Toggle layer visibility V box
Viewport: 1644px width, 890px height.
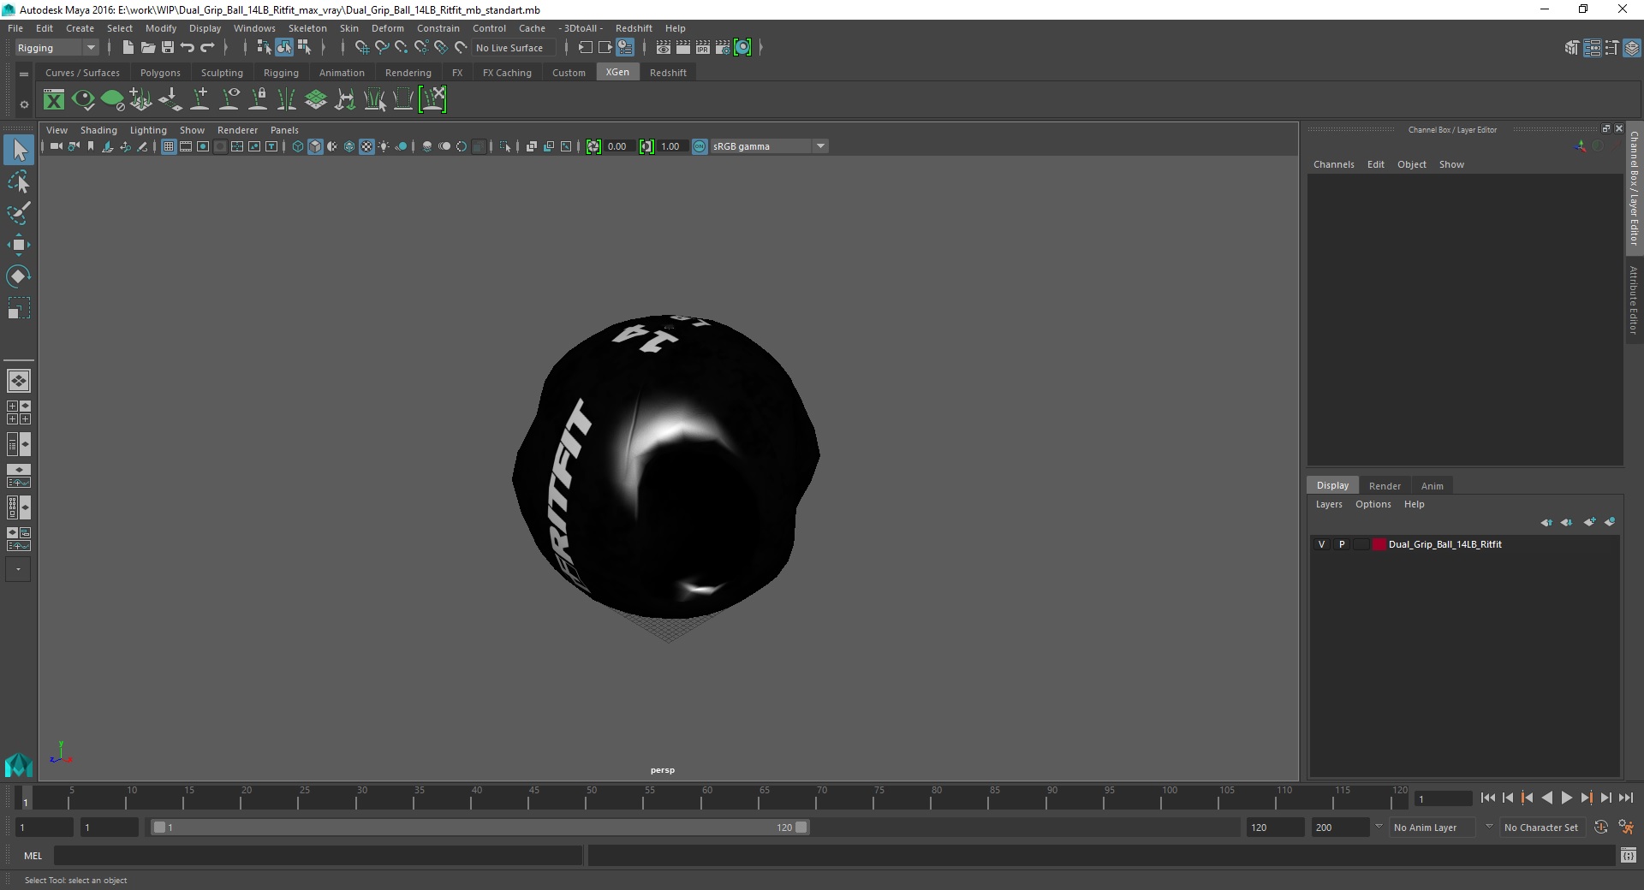pyautogui.click(x=1321, y=544)
